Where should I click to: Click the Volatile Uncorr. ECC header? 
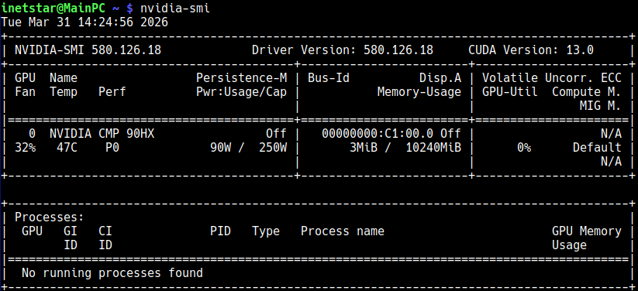[x=552, y=78]
